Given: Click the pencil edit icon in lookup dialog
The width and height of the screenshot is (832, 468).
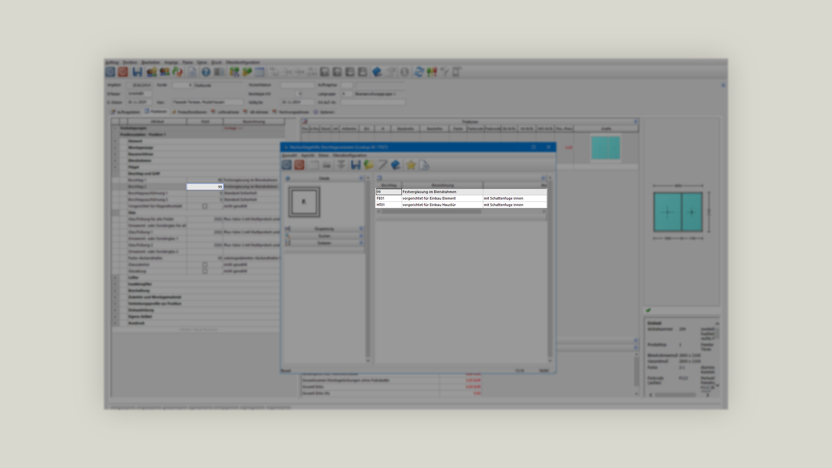Looking at the screenshot, I should (x=382, y=165).
